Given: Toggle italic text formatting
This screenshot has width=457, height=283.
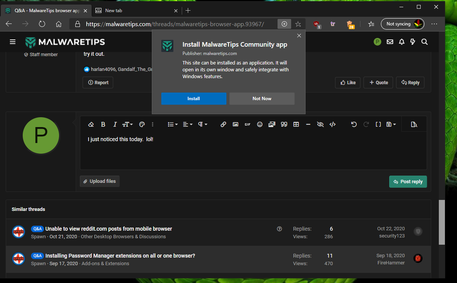Looking at the screenshot, I should [115, 124].
